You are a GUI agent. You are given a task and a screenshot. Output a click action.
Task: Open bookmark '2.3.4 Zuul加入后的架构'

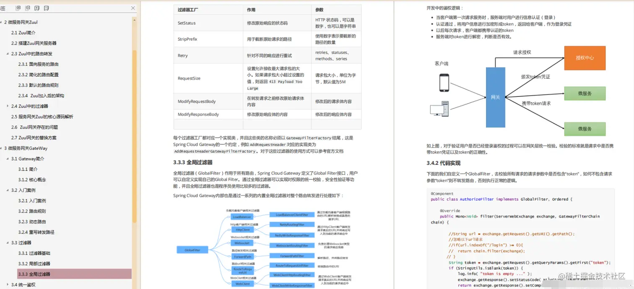point(41,96)
